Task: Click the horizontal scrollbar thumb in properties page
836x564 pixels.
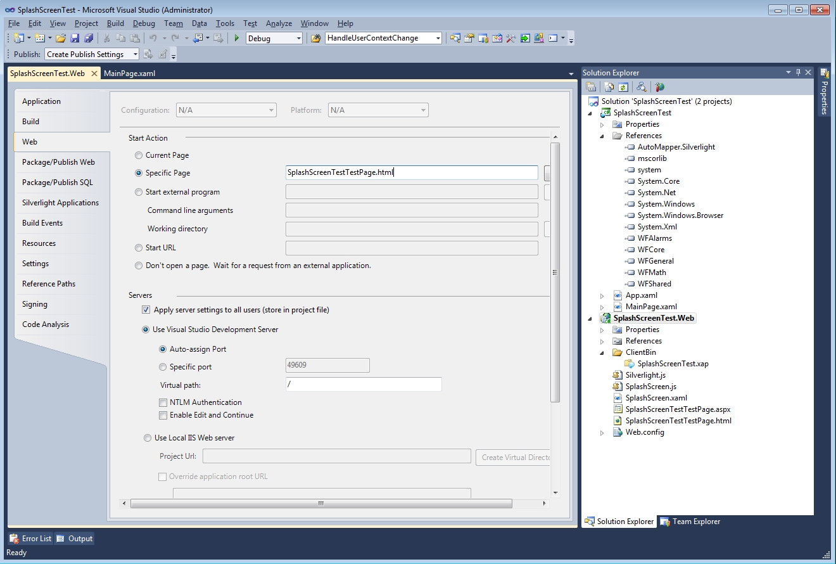Action: pos(320,503)
